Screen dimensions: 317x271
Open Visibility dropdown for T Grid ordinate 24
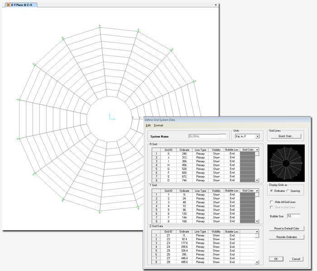point(216,198)
